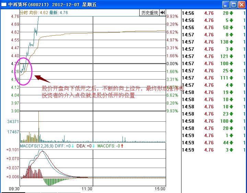Click the 最新: 4.76 latest price label
This screenshot has width=247, height=193.
(x=59, y=13)
